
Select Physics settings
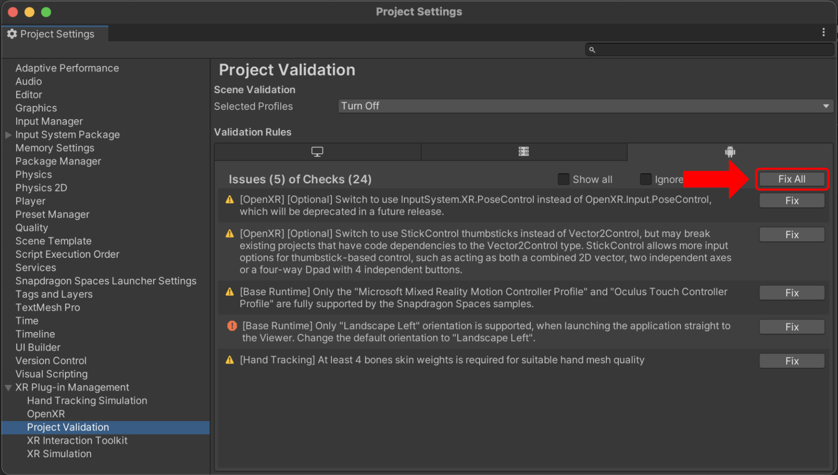pyautogui.click(x=34, y=175)
